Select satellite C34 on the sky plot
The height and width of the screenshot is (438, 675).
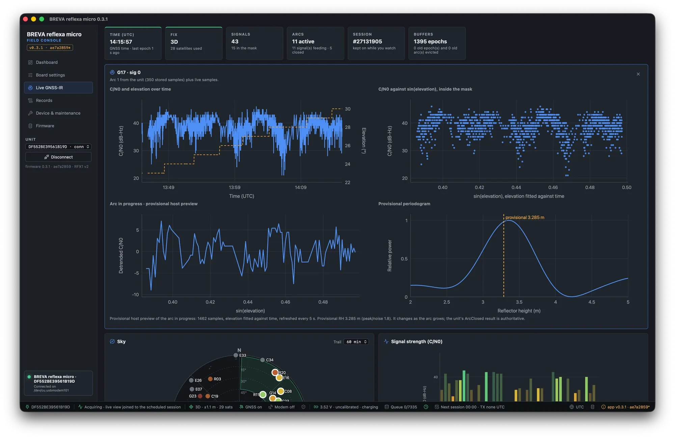coord(263,360)
